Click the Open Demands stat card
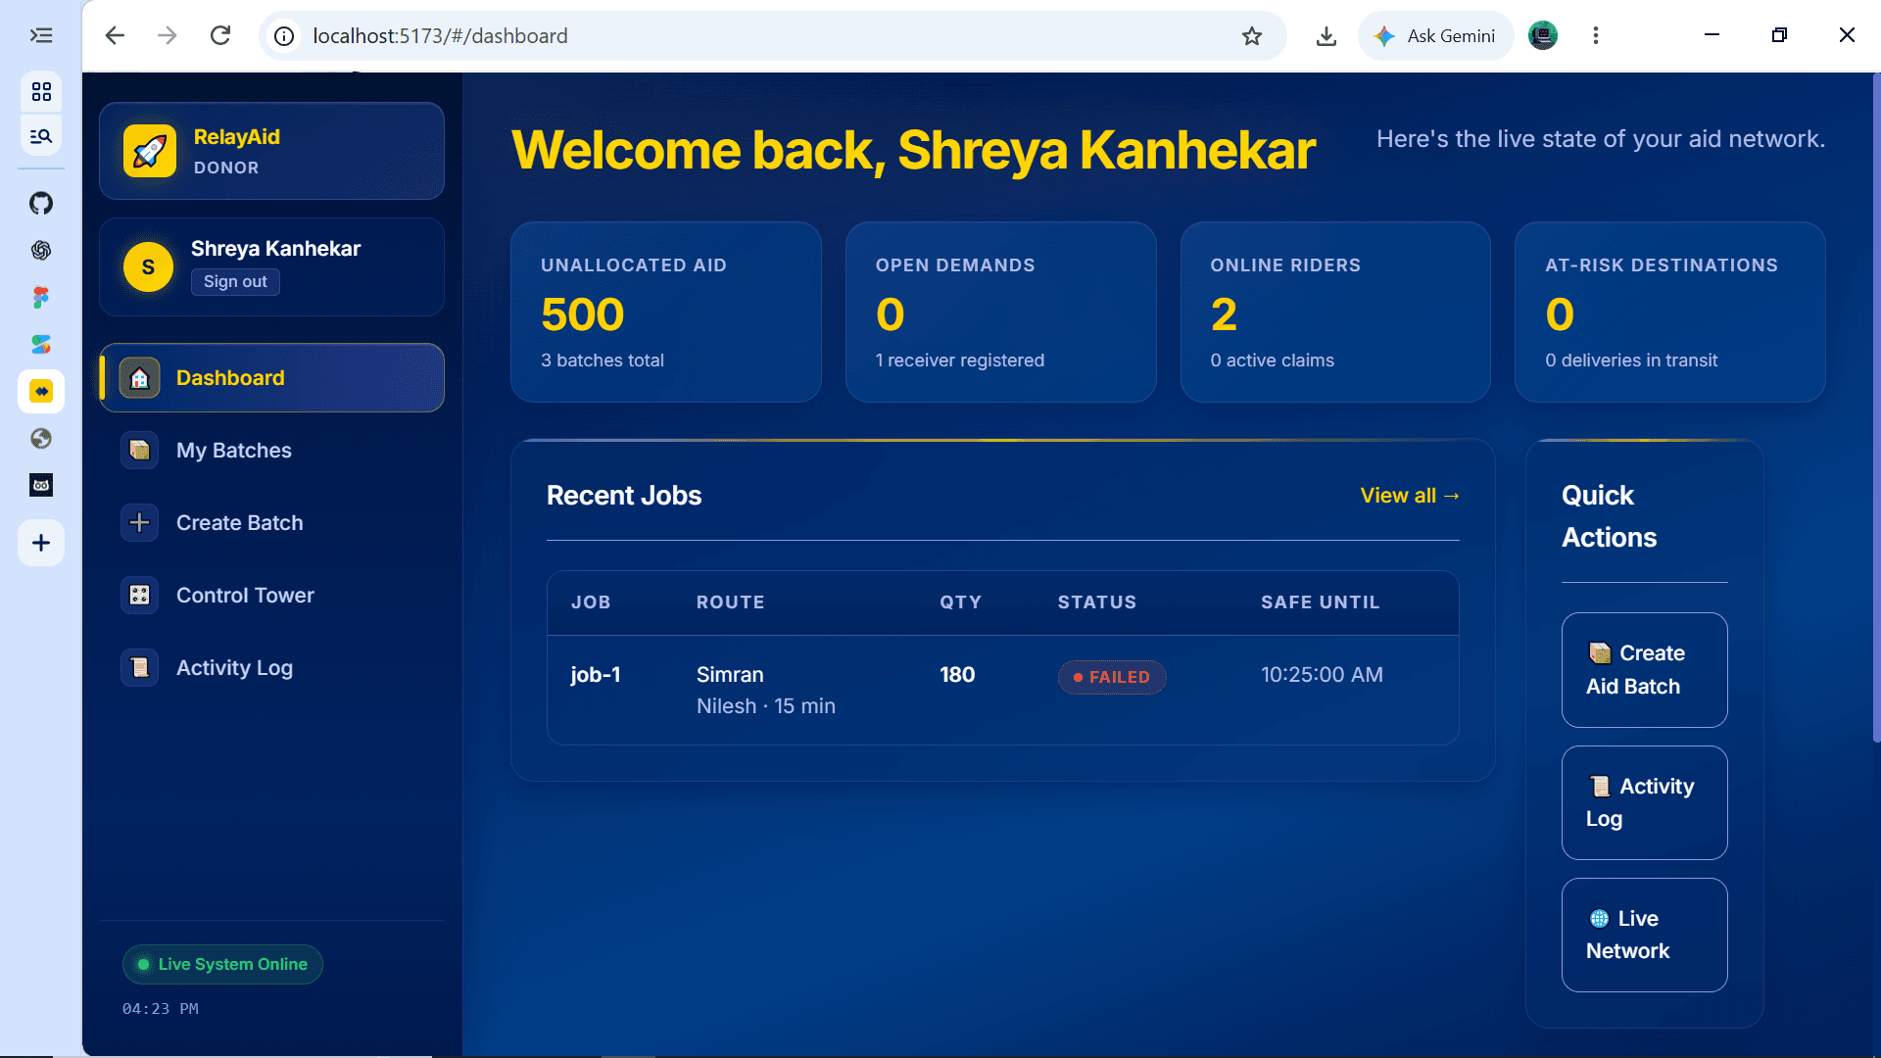This screenshot has height=1058, width=1881. coord(1000,312)
